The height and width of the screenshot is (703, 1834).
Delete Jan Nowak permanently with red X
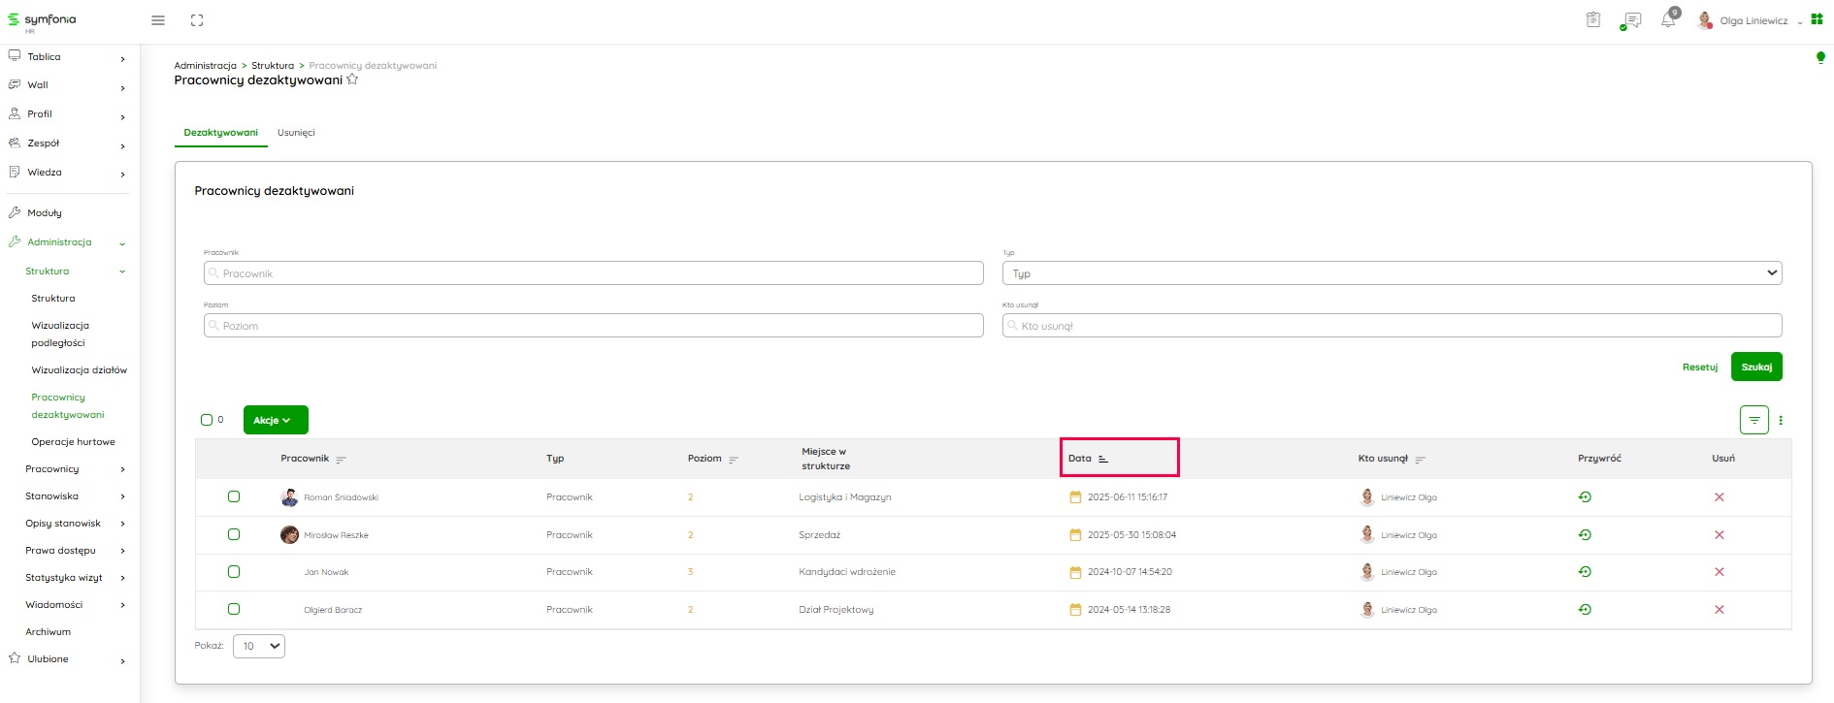coord(1719,572)
